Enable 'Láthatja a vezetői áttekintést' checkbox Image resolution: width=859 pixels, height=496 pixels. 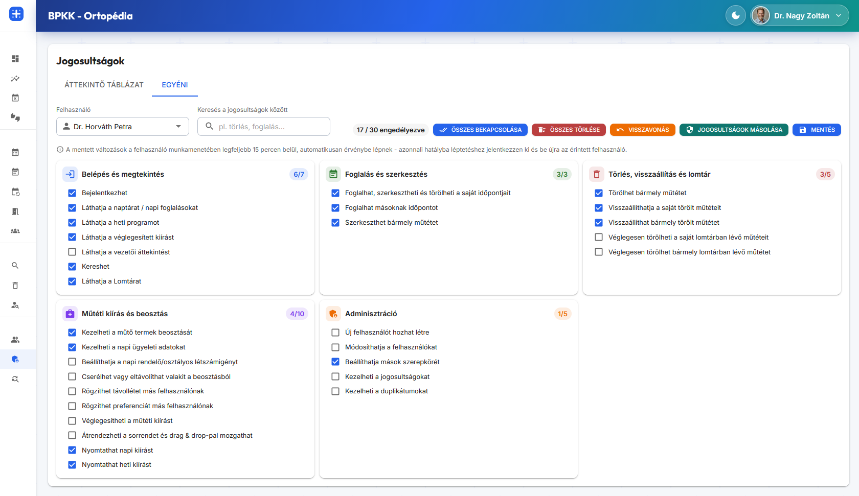[x=72, y=252]
